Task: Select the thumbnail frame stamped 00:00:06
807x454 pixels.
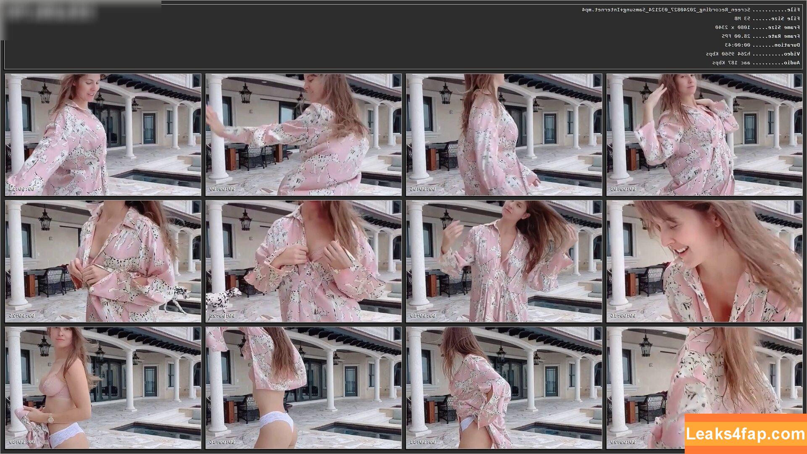Action: (504, 135)
